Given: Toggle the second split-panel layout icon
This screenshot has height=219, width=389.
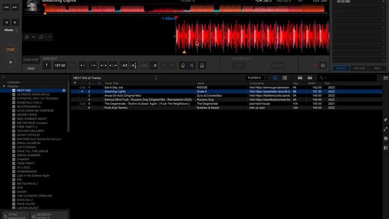Looking at the screenshot, I should [310, 78].
